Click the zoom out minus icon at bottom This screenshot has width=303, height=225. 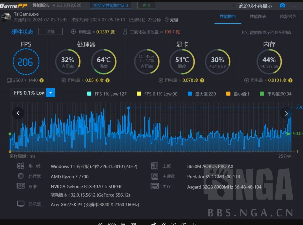pyautogui.click(x=101, y=224)
